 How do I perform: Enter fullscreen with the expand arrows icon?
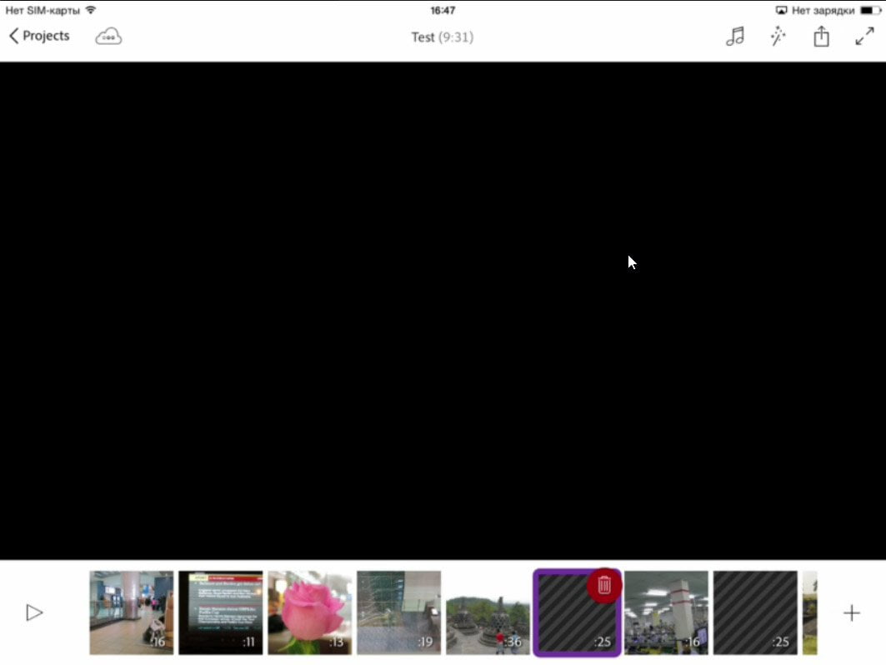864,37
